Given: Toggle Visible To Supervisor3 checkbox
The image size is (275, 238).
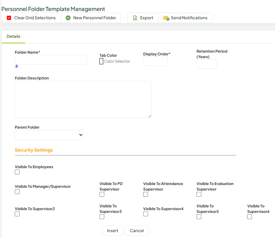Looking at the screenshot, I should point(102,217).
